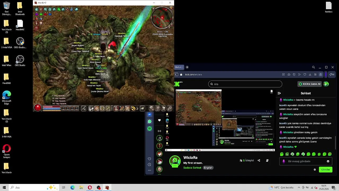
Task: Click Opera snapshot camera icon in address bar
Action: [x=289, y=75]
